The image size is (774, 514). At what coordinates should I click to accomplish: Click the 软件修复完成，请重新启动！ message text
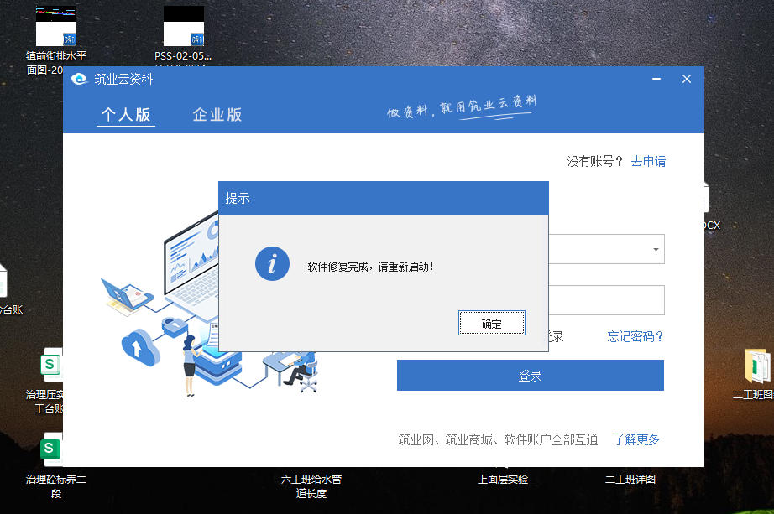370,267
